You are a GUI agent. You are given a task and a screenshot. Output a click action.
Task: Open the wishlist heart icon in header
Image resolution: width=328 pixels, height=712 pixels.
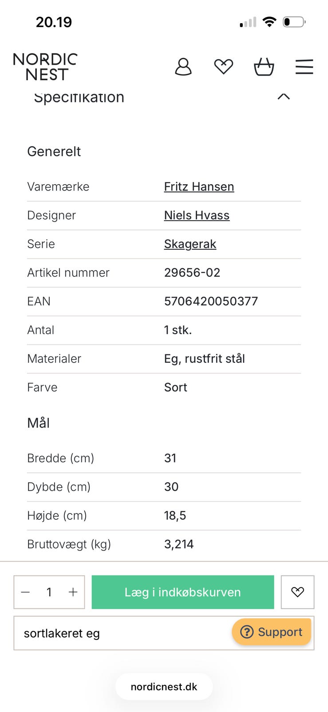click(x=223, y=67)
